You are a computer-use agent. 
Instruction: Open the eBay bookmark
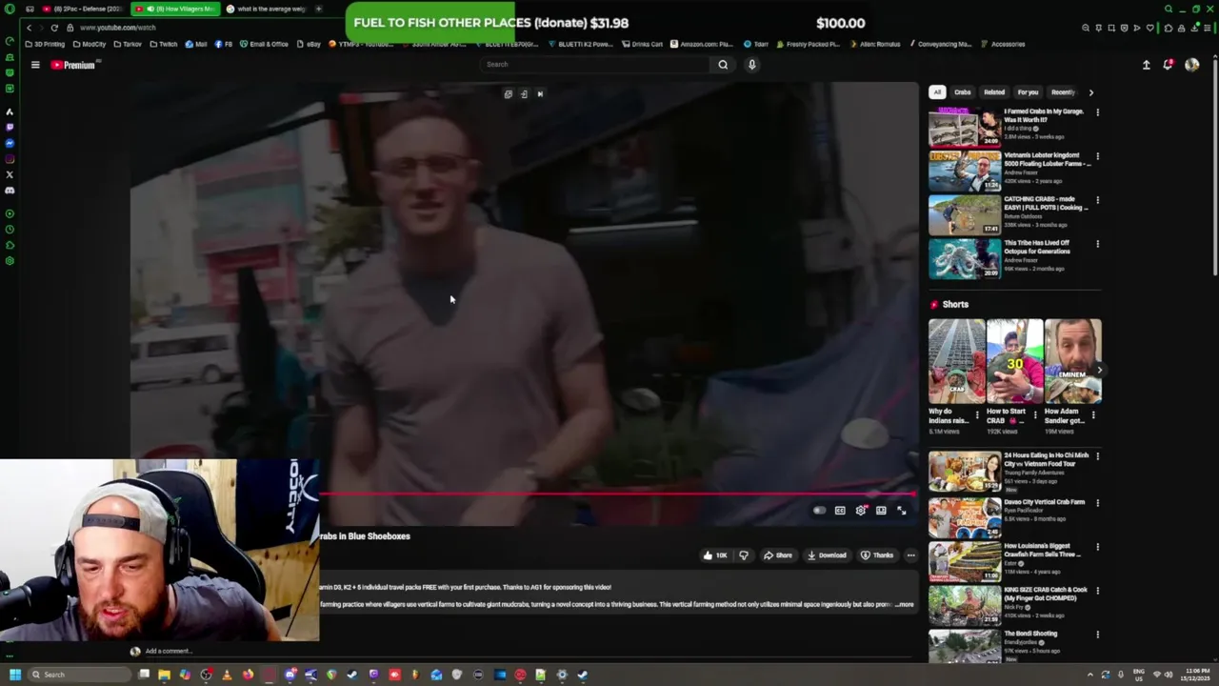pyautogui.click(x=310, y=44)
